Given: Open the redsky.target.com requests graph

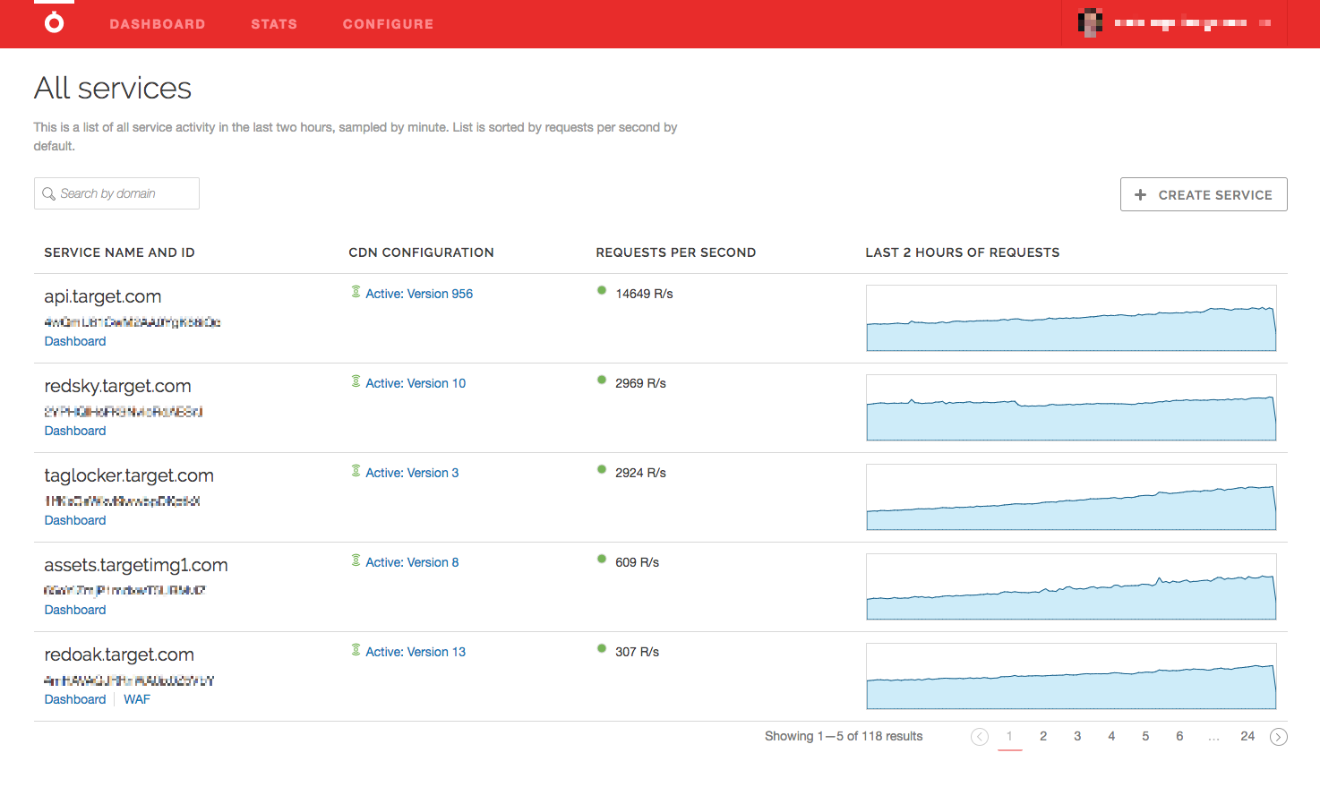Looking at the screenshot, I should pos(1071,407).
